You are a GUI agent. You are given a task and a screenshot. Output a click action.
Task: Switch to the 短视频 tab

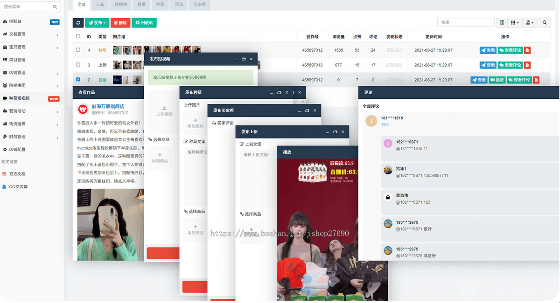(x=122, y=5)
